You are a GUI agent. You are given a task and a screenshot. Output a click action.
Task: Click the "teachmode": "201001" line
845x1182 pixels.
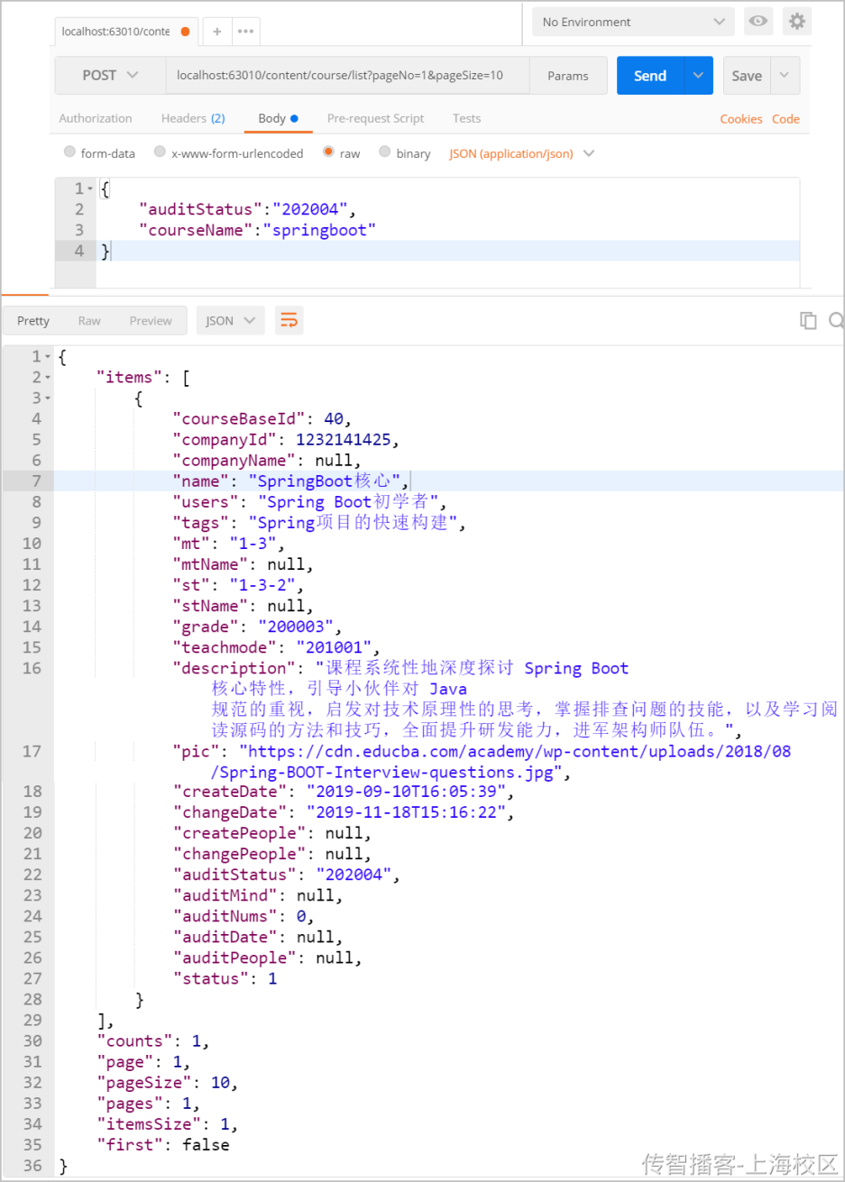[276, 647]
